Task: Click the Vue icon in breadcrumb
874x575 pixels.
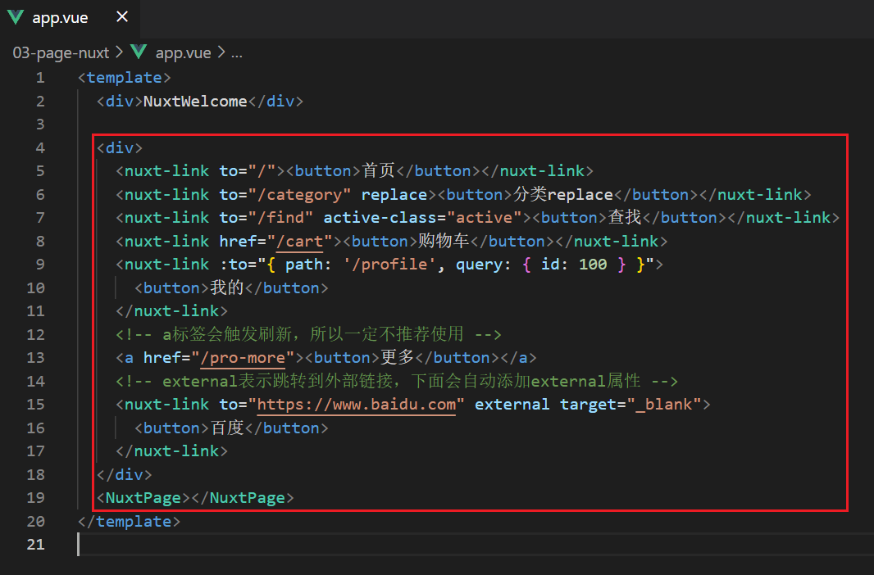Action: click(139, 52)
